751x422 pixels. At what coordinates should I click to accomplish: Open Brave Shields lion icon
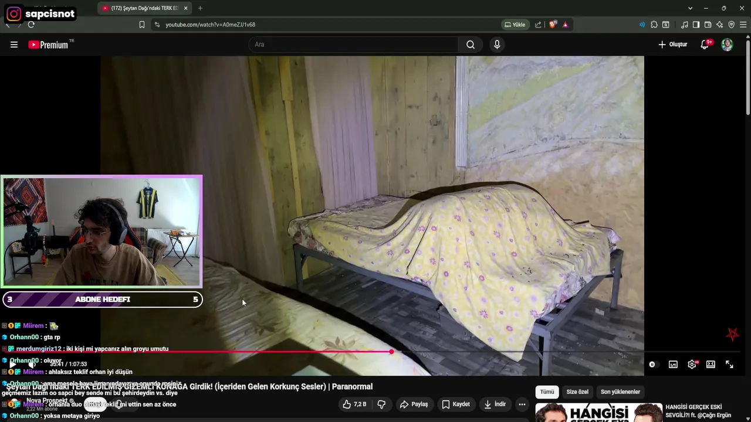[553, 25]
